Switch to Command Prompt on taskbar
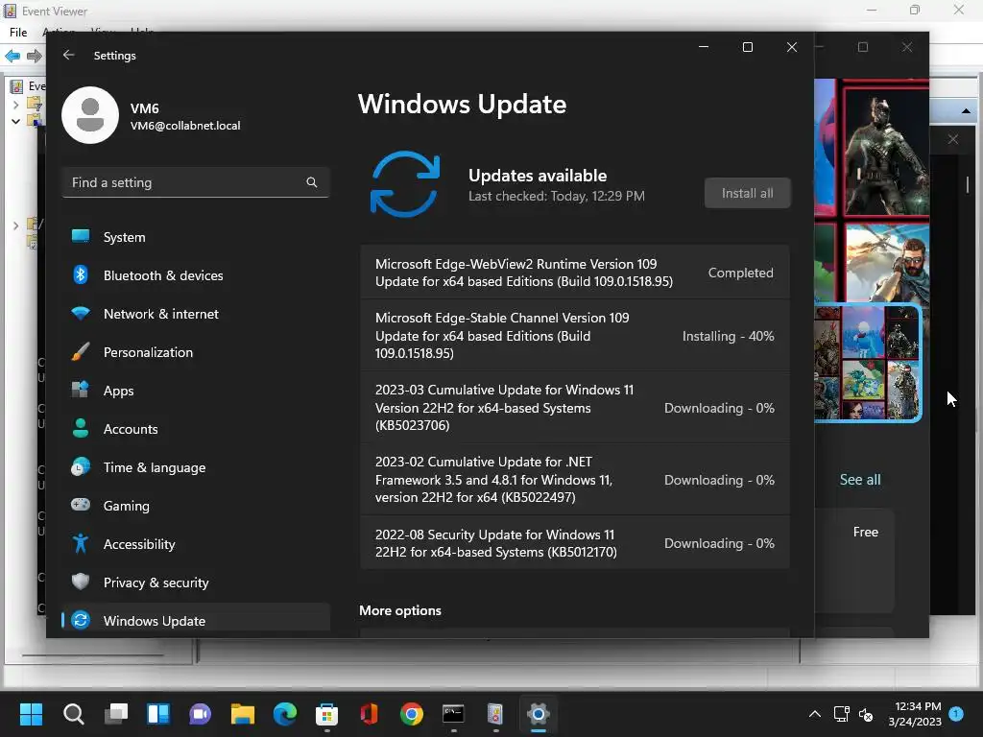Viewport: 983px width, 737px height. (453, 714)
